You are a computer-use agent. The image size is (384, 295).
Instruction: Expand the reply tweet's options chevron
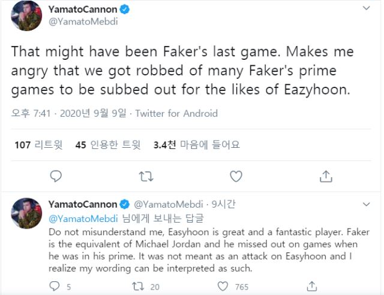366,204
